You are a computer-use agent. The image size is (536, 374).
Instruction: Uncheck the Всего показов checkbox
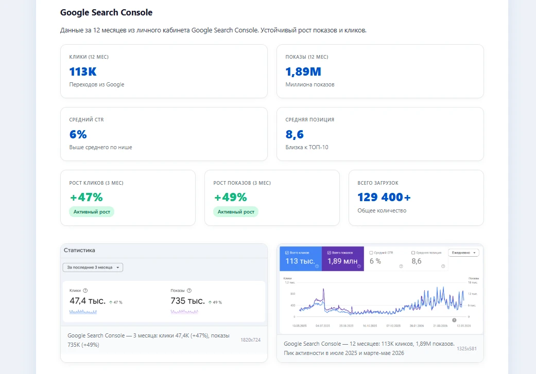329,253
